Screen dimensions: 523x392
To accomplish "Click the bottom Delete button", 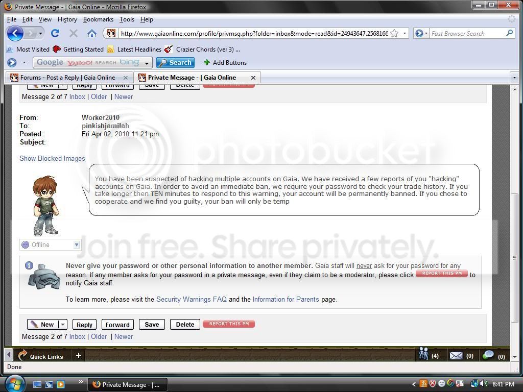I will coord(185,324).
